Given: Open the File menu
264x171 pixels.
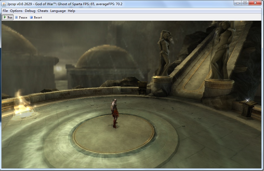Looking at the screenshot, I should pyautogui.click(x=5, y=11).
